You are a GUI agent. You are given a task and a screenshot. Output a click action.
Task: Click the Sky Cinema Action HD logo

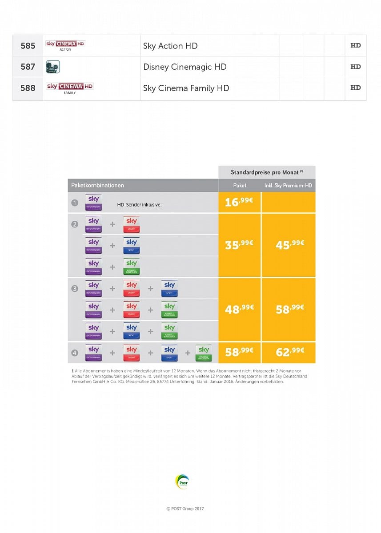pyautogui.click(x=65, y=45)
